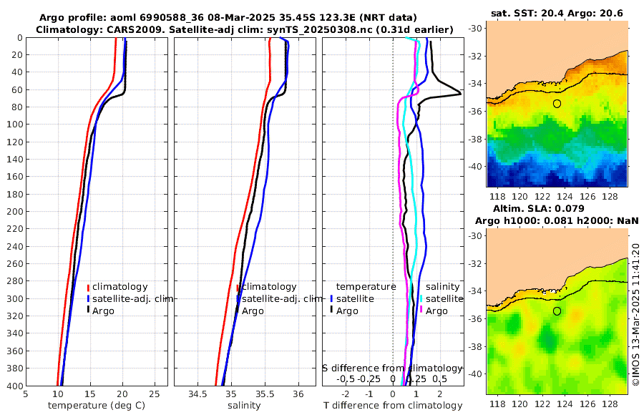This screenshot has width=644, height=415.
Task: Click cyan salinity satellite legend marker
Action: coord(421,298)
